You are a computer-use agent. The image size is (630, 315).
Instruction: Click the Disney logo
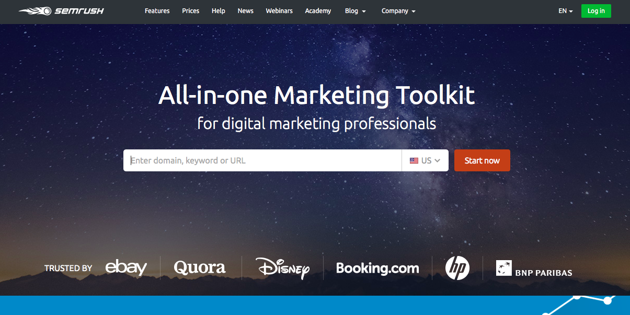(x=282, y=267)
